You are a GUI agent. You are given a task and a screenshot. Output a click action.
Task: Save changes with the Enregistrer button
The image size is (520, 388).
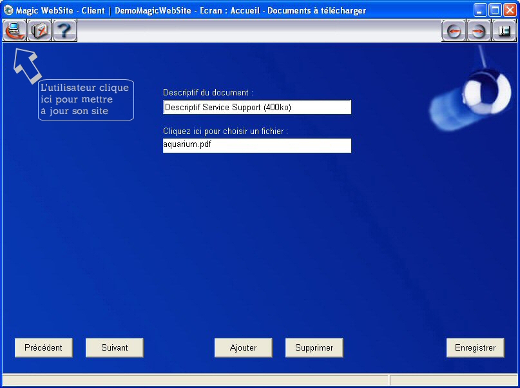[475, 347]
